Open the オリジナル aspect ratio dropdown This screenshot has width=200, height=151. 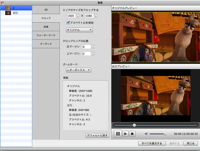[79, 30]
